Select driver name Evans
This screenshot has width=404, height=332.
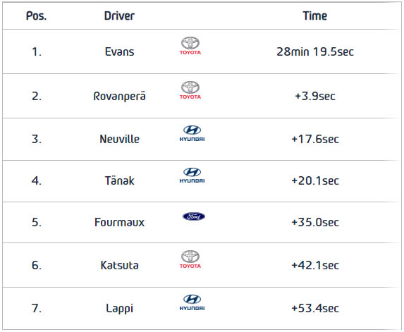120,51
